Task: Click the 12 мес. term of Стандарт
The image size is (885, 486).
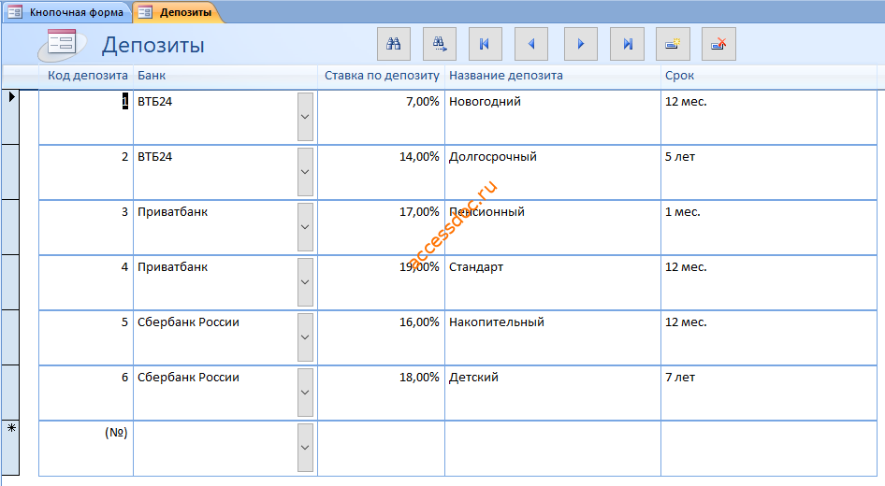Action: click(769, 282)
